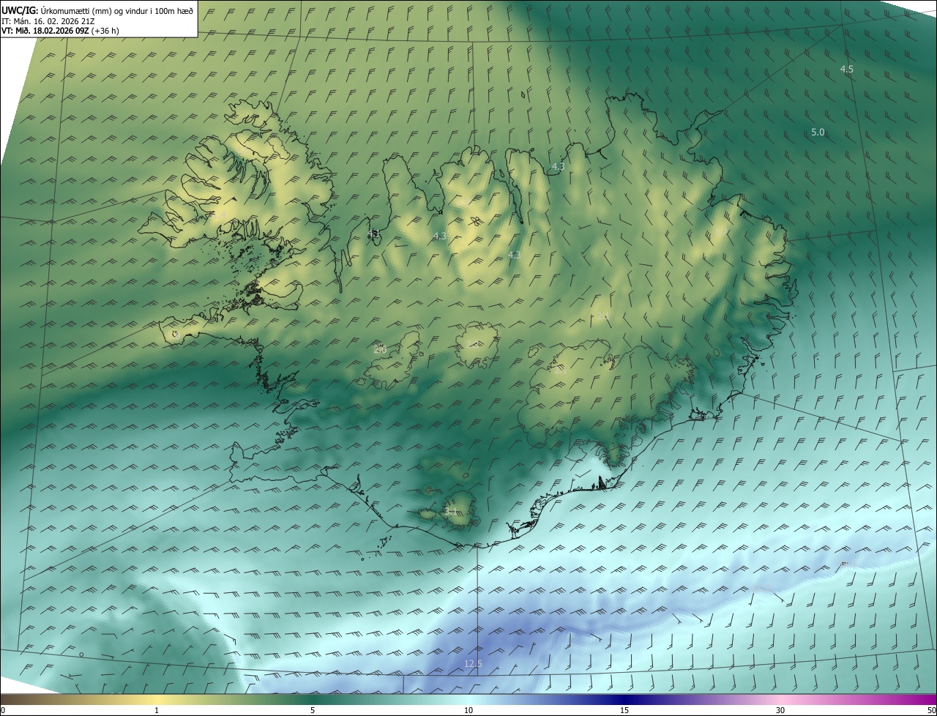The height and width of the screenshot is (716, 937).
Task: Click the title "Úrkomumætti (mm) og vindur í 100m hæð"
Action: [x=116, y=10]
